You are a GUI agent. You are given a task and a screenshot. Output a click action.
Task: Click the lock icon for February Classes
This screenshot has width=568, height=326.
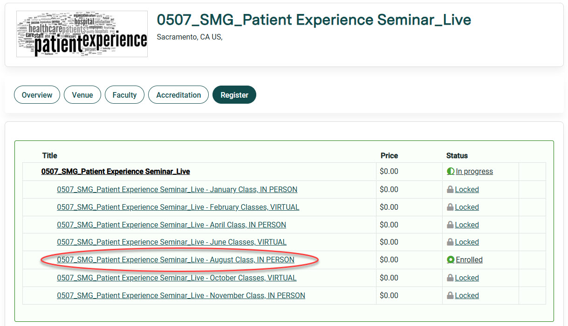tap(450, 207)
